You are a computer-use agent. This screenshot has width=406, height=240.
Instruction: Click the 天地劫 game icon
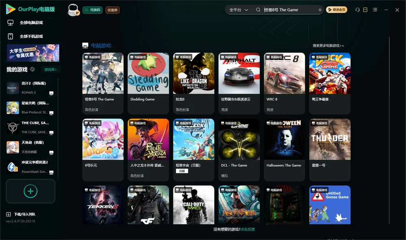click(13, 148)
